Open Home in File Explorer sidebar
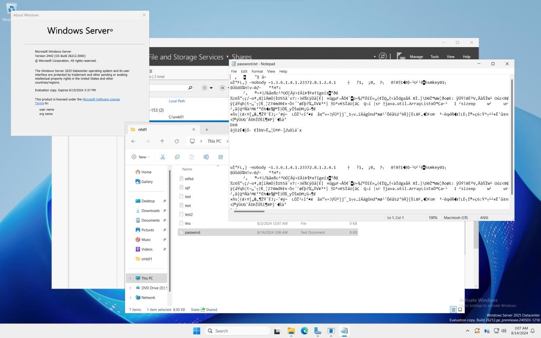The width and height of the screenshot is (541, 338). [x=143, y=172]
